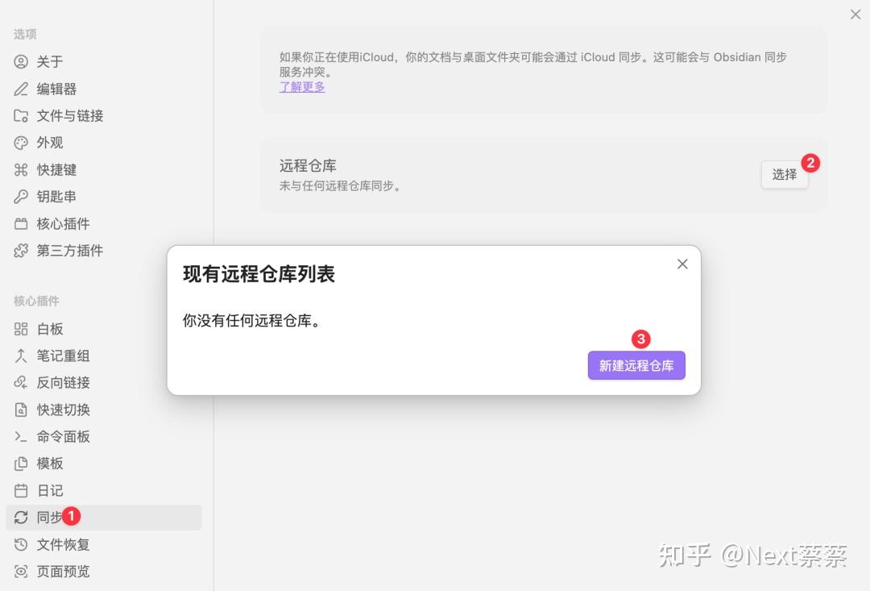Click the 快速切换 file search icon
The image size is (870, 591).
[x=21, y=410]
